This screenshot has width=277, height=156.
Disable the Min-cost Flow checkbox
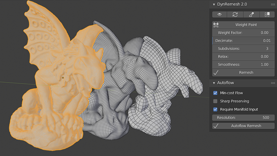pos(215,93)
